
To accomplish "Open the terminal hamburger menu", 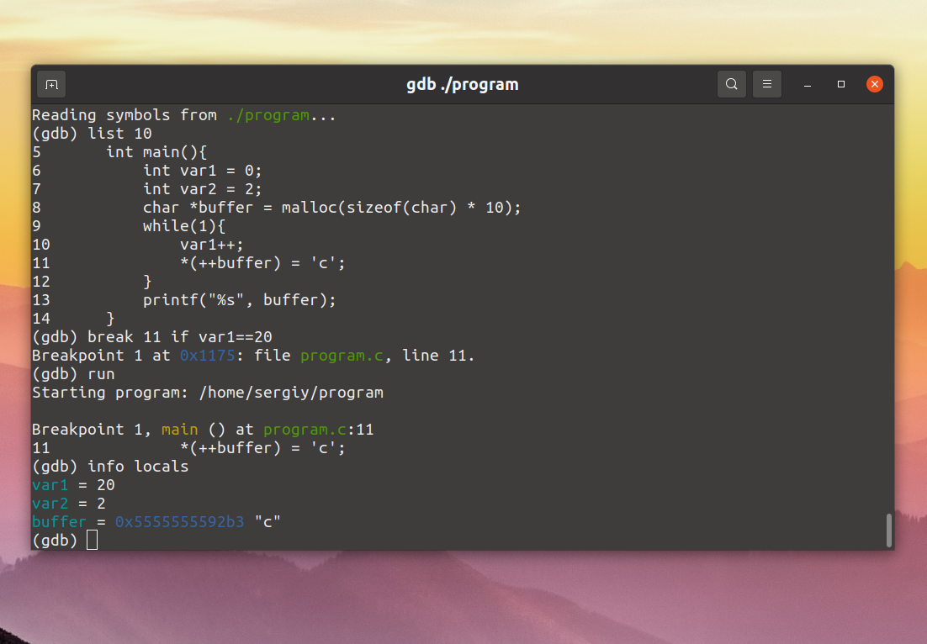I will [767, 84].
